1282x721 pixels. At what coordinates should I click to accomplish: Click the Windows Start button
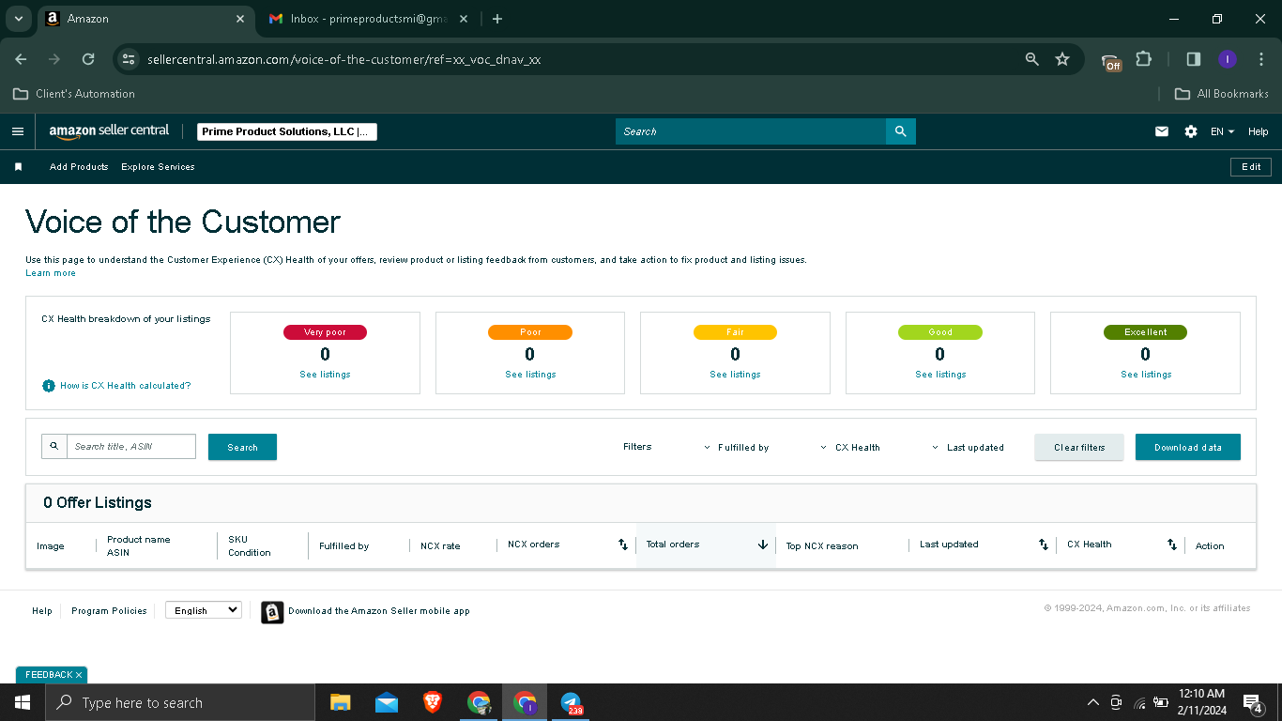pyautogui.click(x=23, y=702)
